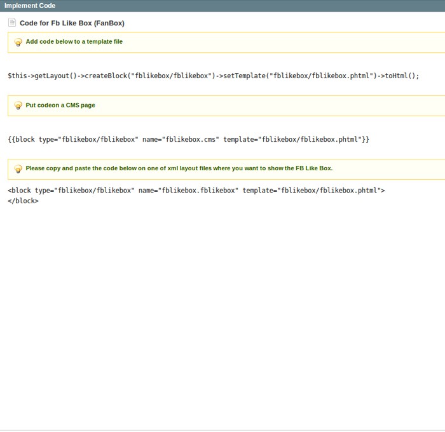Click the </block> closing tag line
The image size is (445, 432).
coord(23,201)
